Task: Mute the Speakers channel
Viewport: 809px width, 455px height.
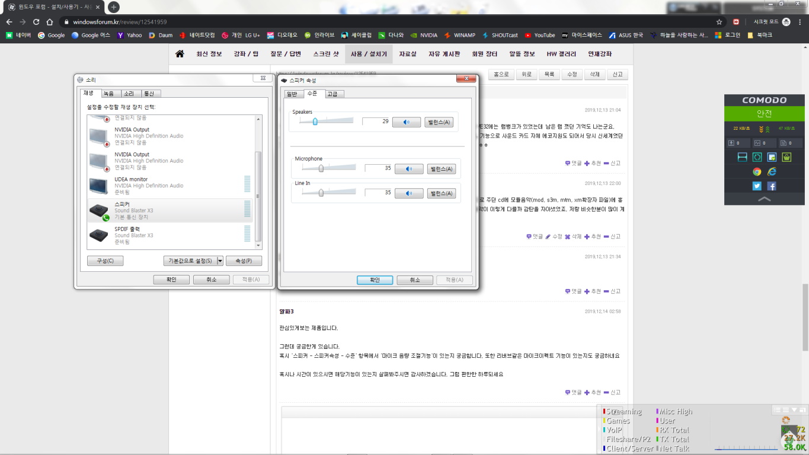Action: pyautogui.click(x=407, y=122)
